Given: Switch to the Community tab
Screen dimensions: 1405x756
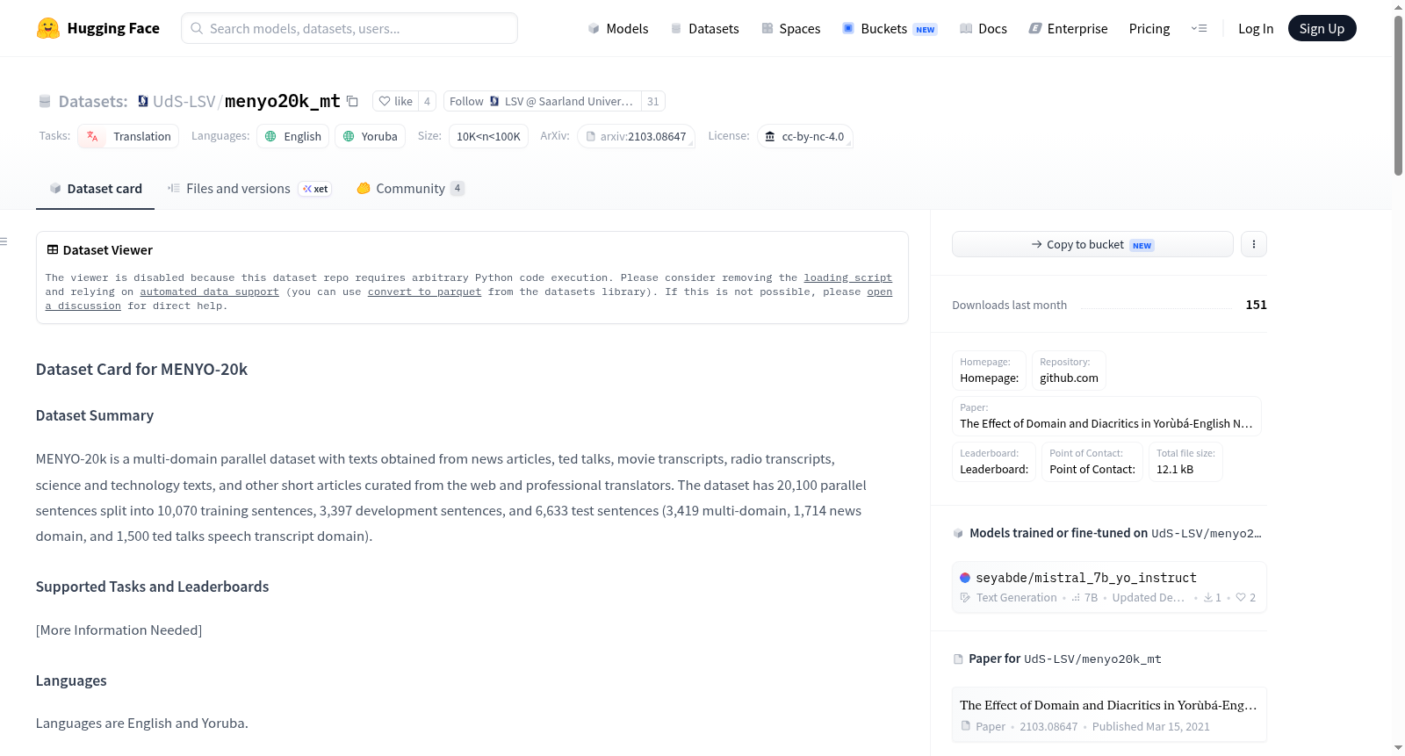Looking at the screenshot, I should 410,189.
